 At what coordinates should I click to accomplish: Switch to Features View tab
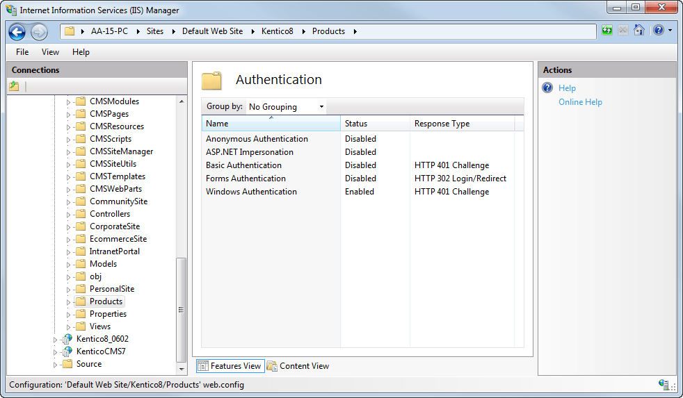[230, 366]
